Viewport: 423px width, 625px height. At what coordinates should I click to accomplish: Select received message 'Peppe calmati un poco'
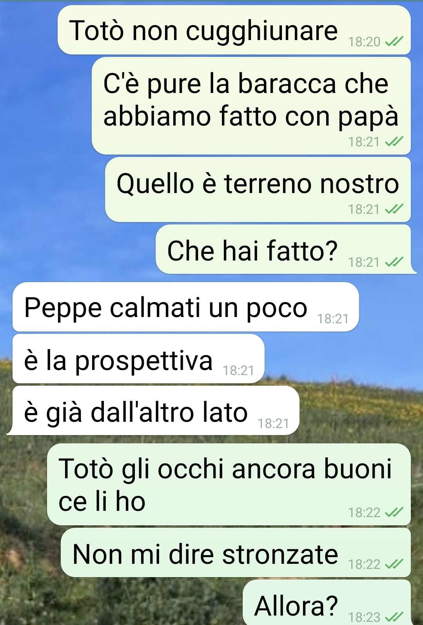186,307
